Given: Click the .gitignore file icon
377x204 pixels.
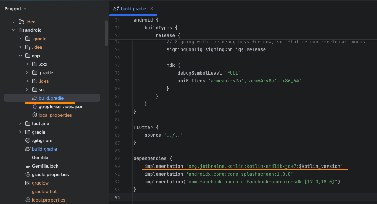Looking at the screenshot, I should [28, 140].
